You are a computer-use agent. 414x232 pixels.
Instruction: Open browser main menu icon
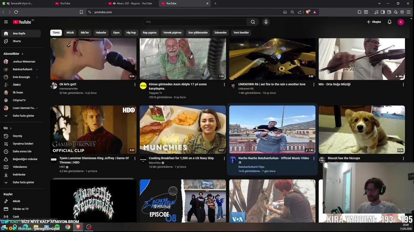409,12
